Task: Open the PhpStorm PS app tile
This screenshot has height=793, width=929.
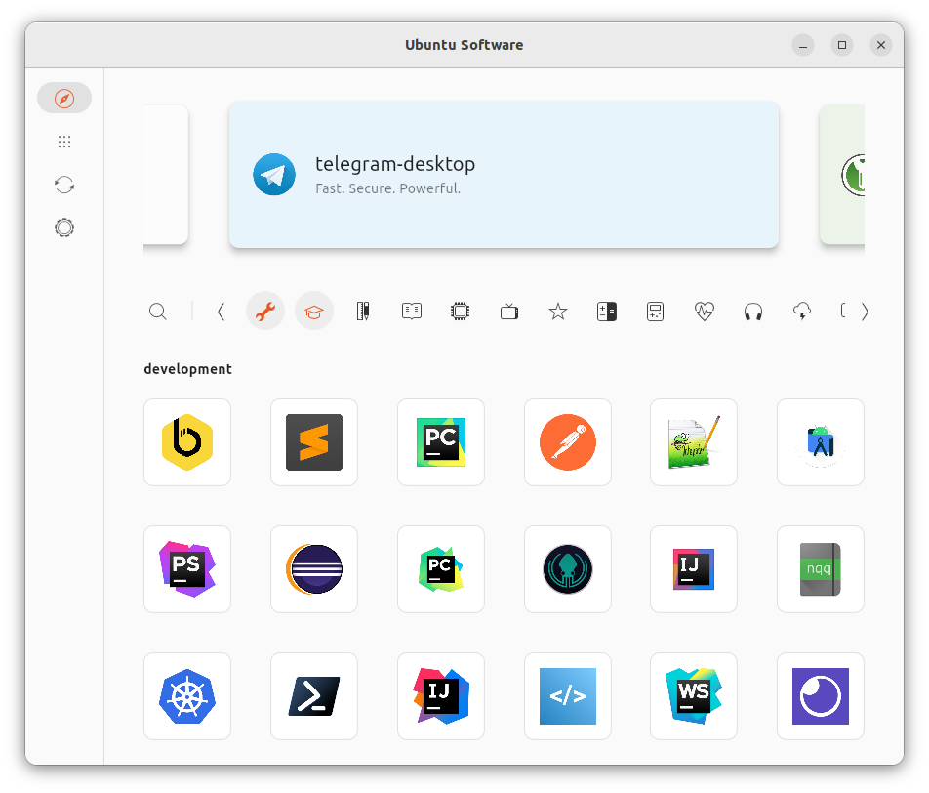Action: coord(187,569)
